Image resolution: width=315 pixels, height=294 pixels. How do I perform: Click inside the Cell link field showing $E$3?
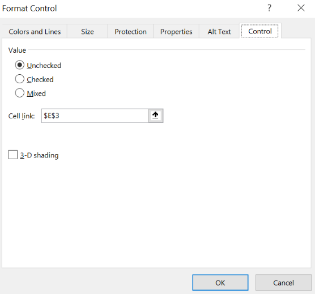95,116
